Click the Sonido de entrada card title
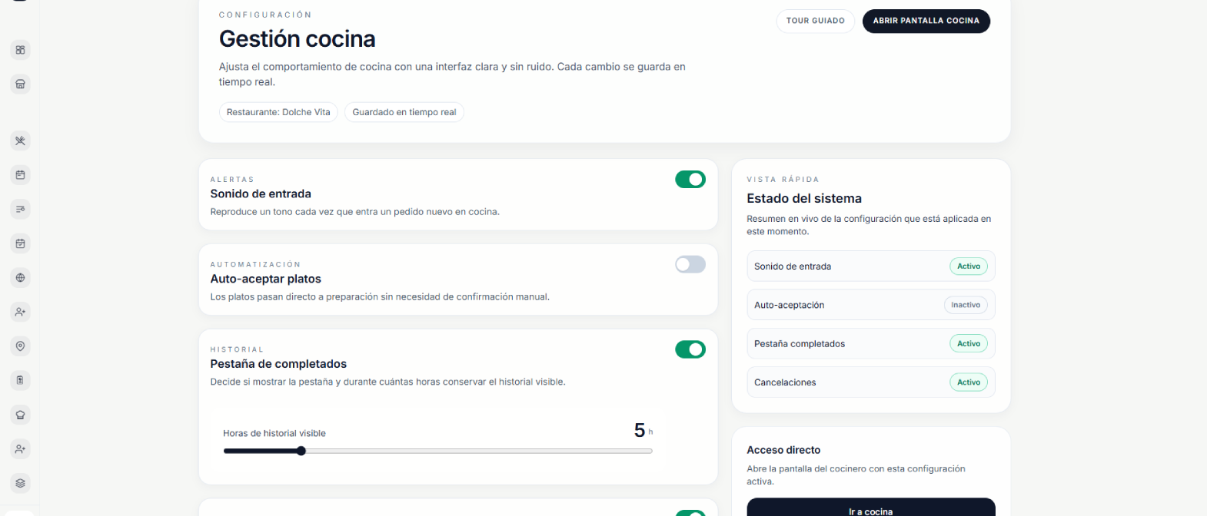The height and width of the screenshot is (516, 1207). click(x=261, y=193)
